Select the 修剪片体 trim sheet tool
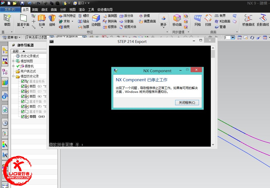This screenshot has height=188, width=270. (128, 27)
